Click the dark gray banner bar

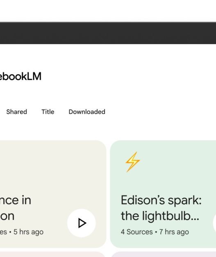pos(108,33)
